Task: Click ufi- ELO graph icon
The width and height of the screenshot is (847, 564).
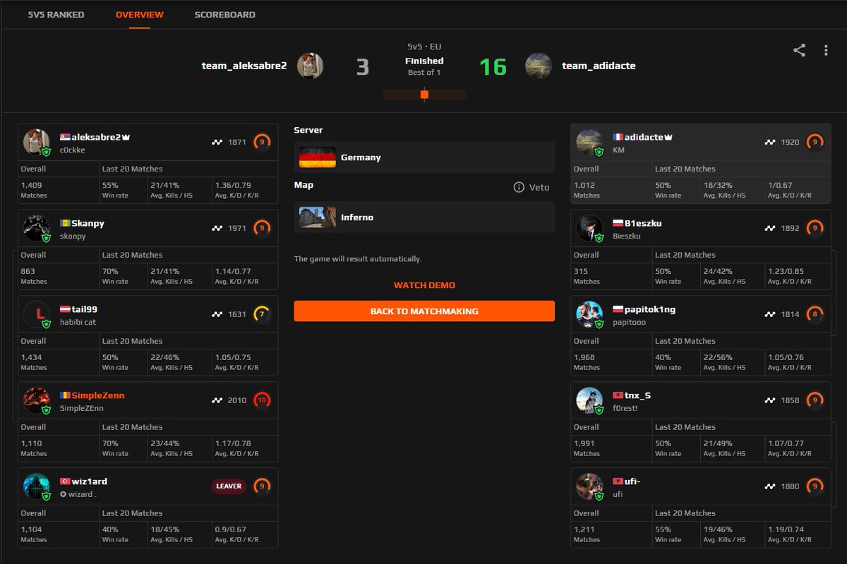Action: (x=770, y=486)
